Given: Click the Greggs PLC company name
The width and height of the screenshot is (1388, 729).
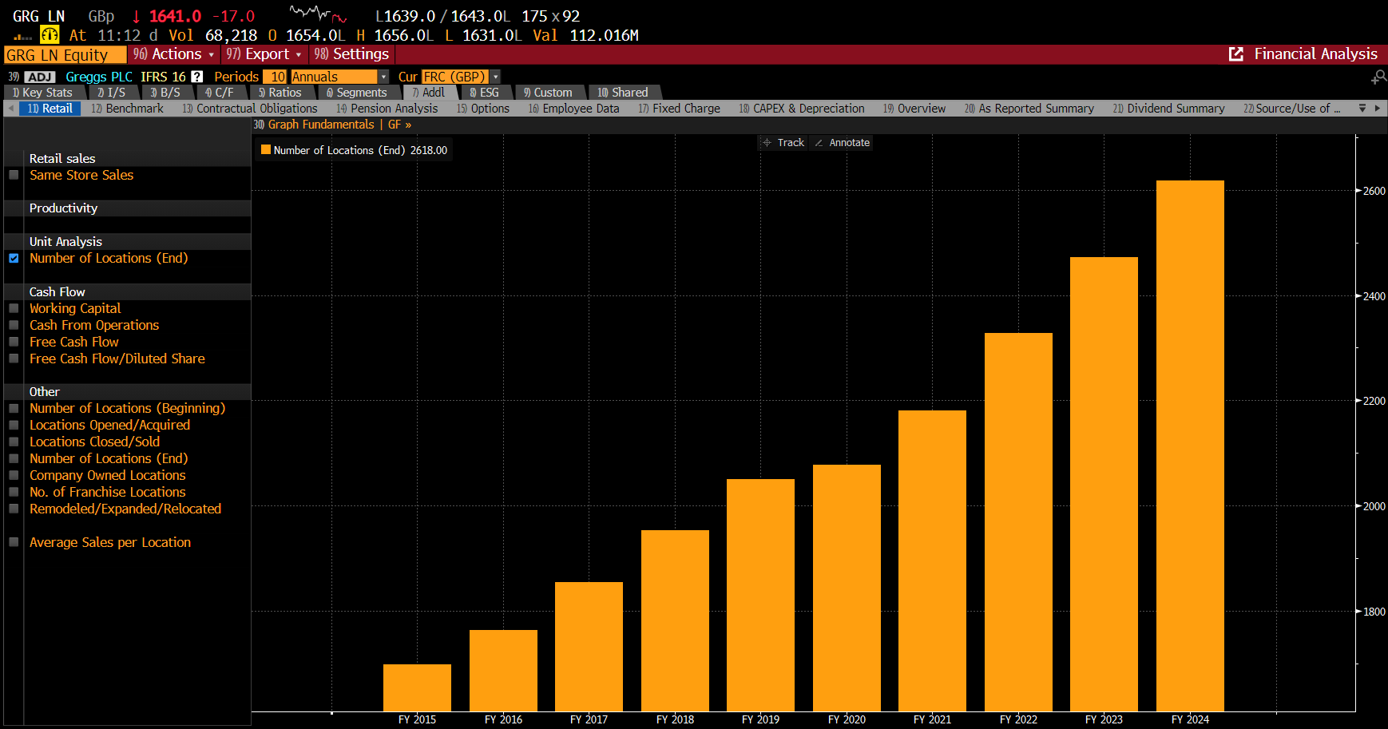Looking at the screenshot, I should (x=99, y=77).
